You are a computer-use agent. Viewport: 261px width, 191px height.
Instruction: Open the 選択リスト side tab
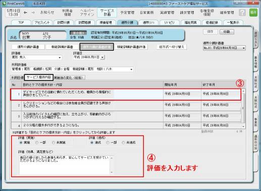255,39
